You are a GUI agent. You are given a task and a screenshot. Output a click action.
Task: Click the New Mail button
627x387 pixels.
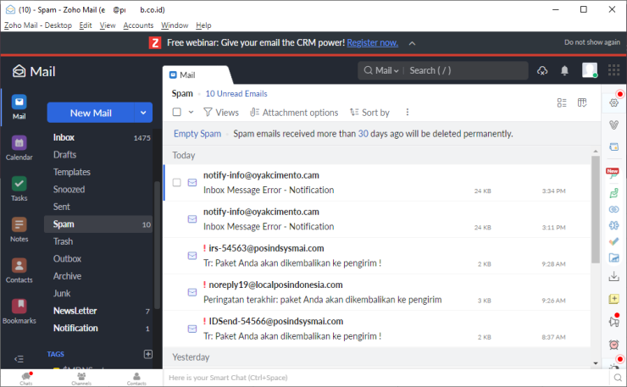91,113
